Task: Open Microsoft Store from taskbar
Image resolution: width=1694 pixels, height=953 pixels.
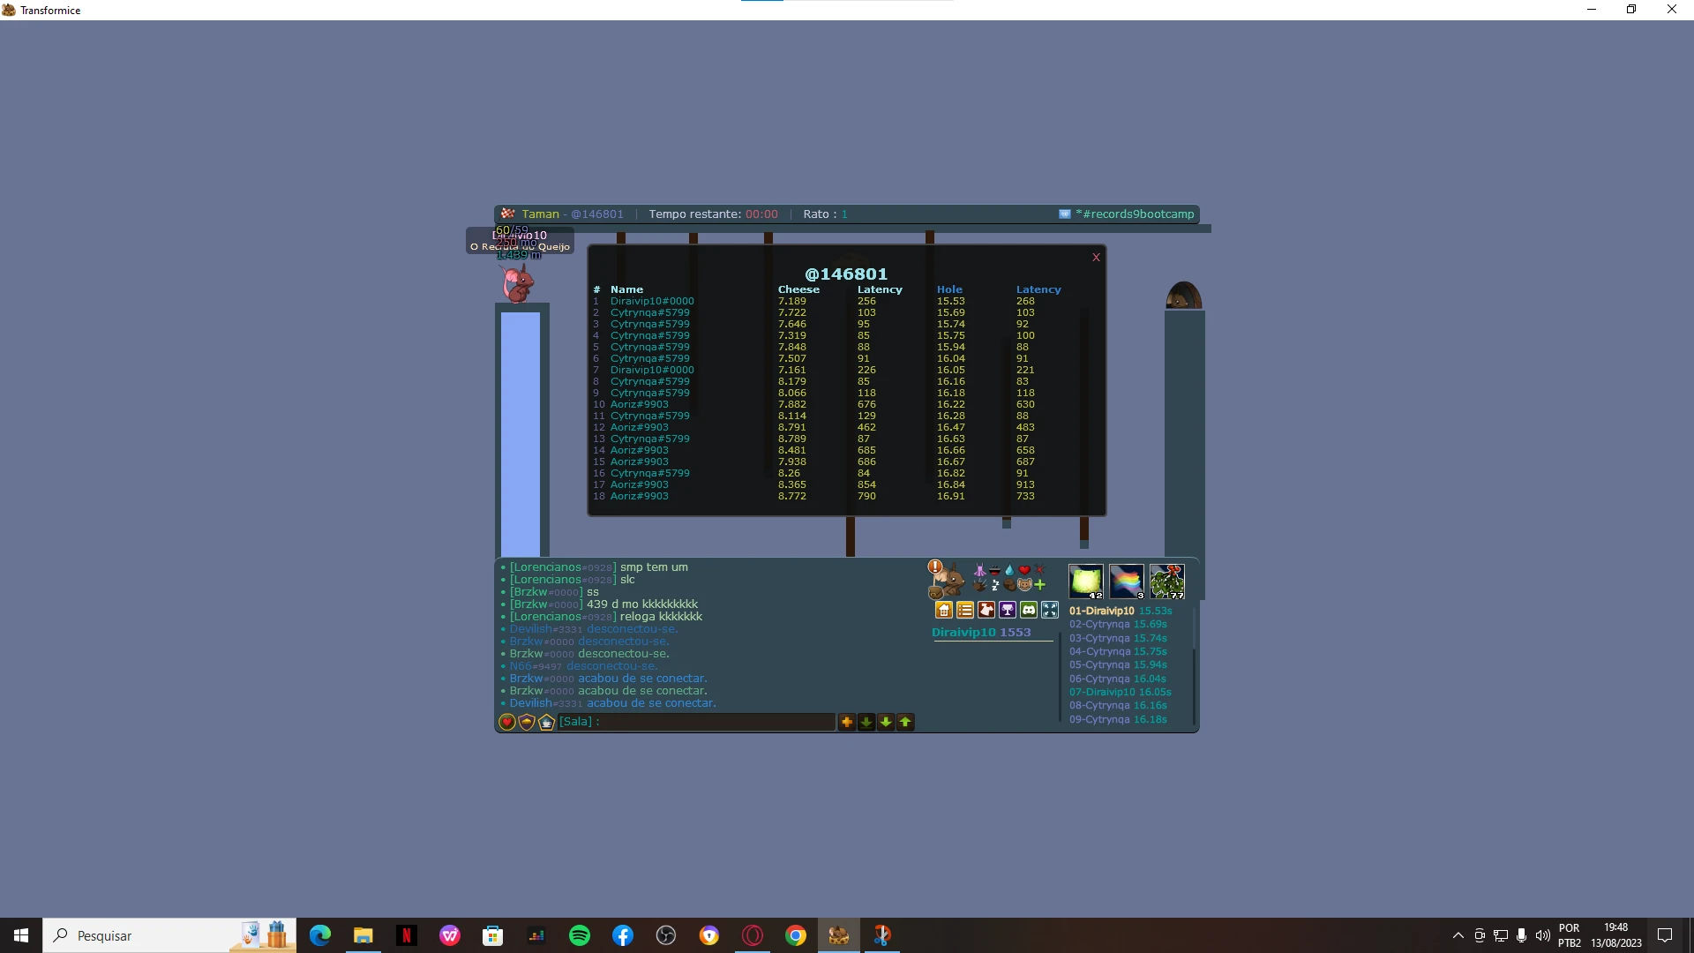Action: coord(492,935)
